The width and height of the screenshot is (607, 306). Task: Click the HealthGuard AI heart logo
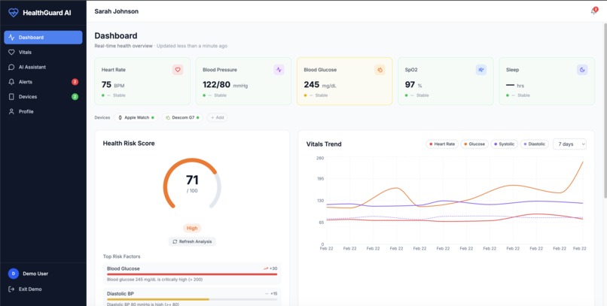click(x=13, y=12)
